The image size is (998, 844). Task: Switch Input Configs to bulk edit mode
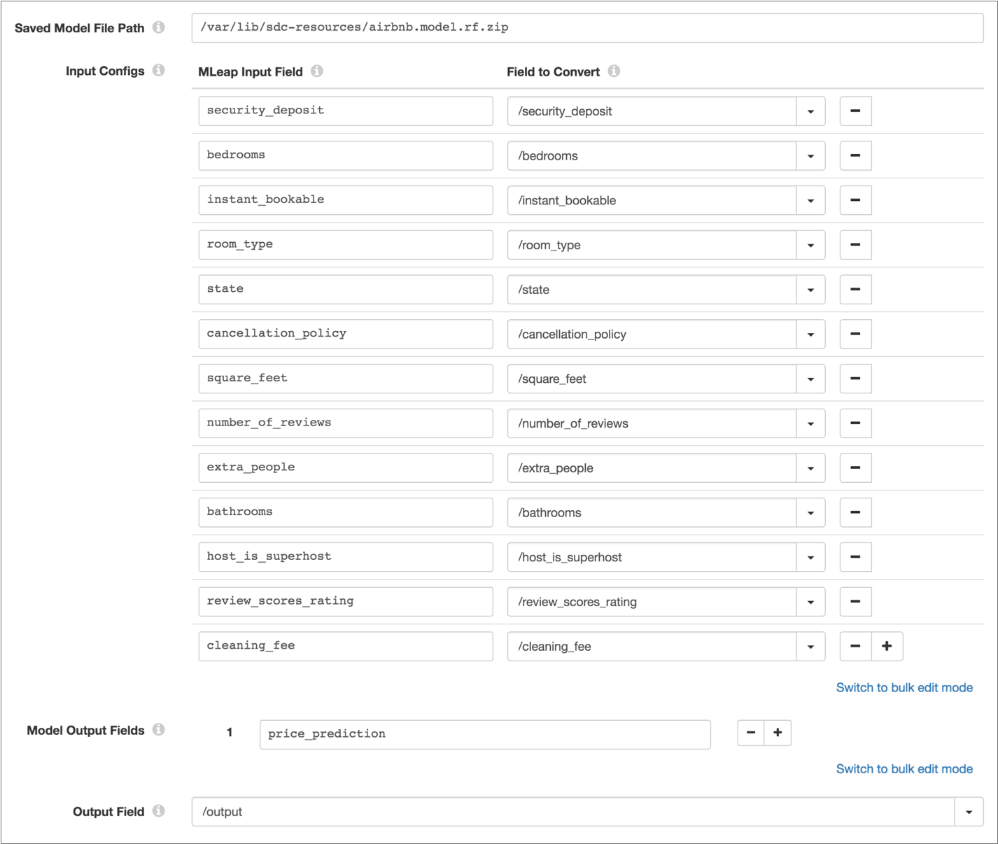(904, 687)
